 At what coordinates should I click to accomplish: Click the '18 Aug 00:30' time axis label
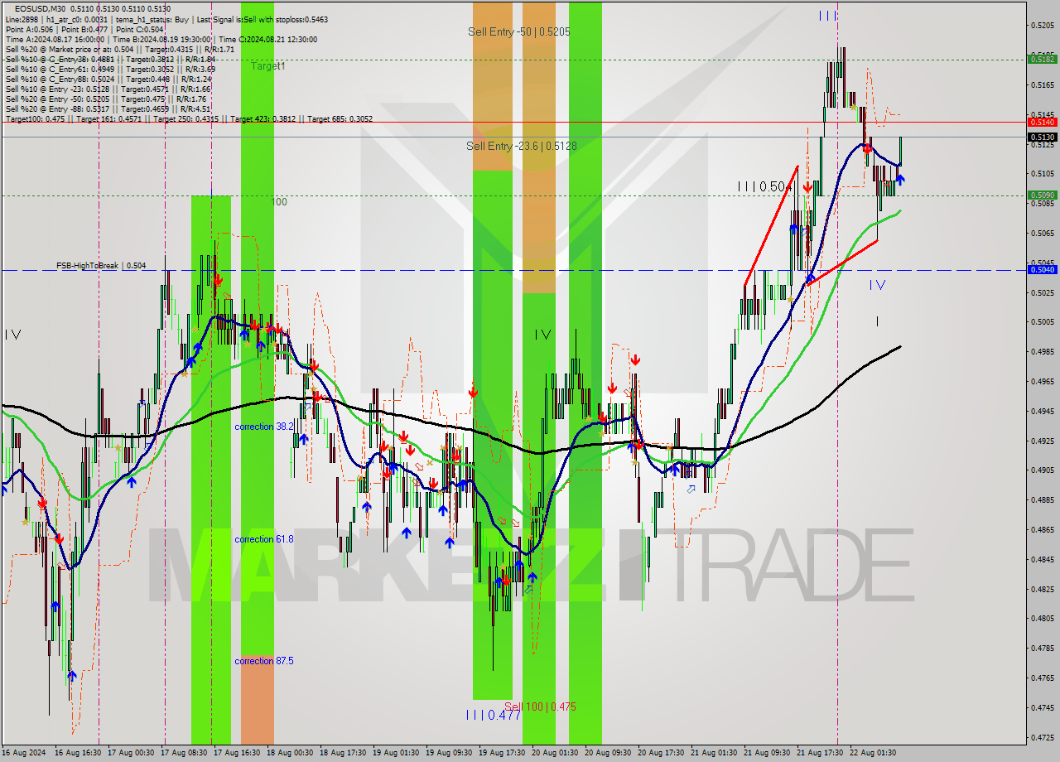point(290,753)
